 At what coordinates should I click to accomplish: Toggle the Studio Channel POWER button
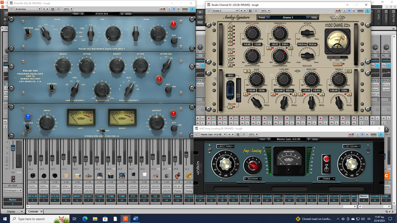pos(337,64)
